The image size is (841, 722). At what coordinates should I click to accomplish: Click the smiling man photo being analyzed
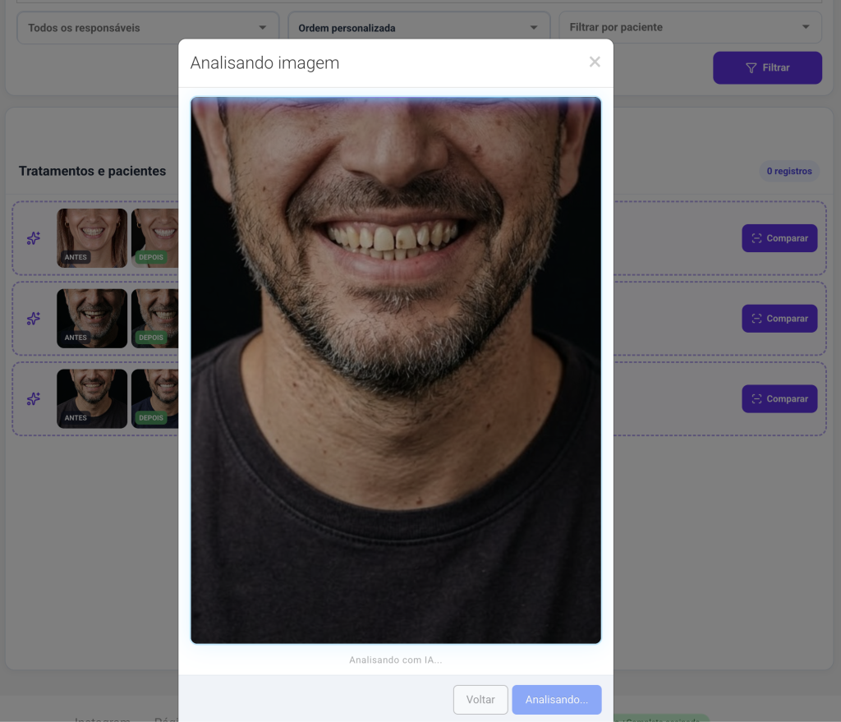coord(396,370)
